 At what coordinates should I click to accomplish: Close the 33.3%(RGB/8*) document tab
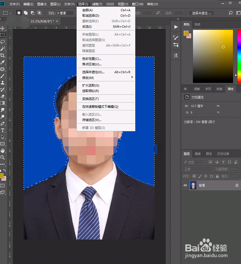tap(57, 21)
